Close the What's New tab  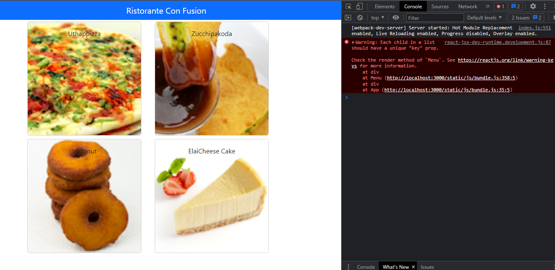[413, 267]
